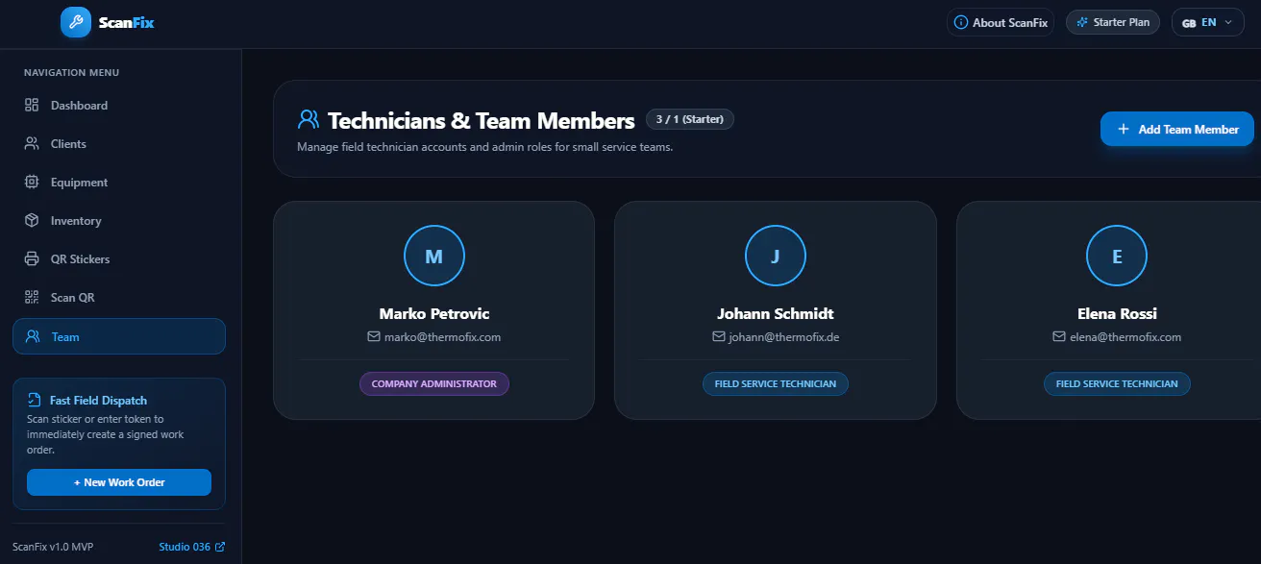Click the ScanFix wrench logo icon
1261x564 pixels.
click(76, 22)
